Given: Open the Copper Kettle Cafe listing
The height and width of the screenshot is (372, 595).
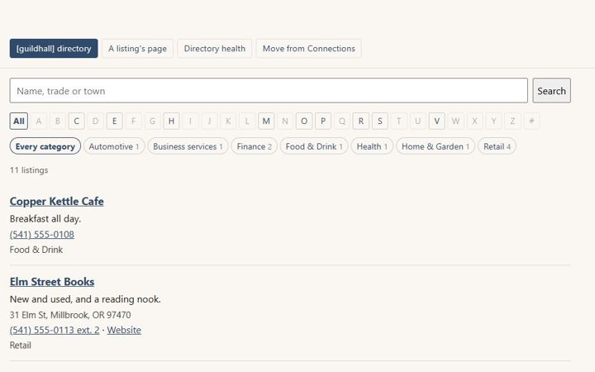Looking at the screenshot, I should click(x=56, y=201).
